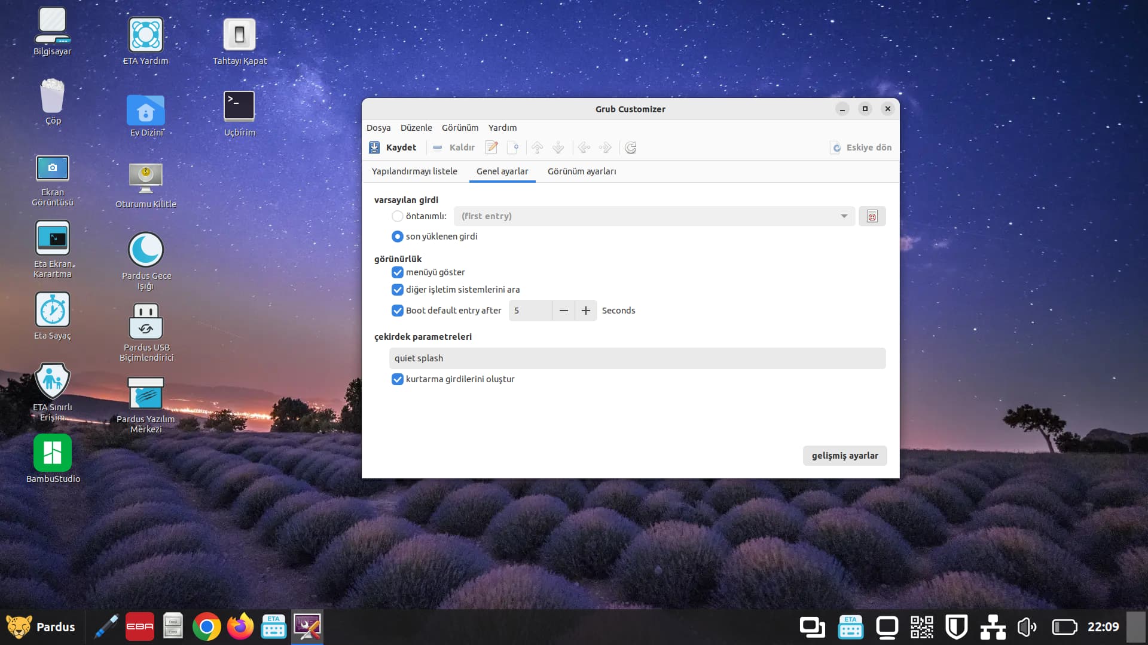Toggle 'diğer işletim sistemlerini ara' checkbox
Viewport: 1148px width, 645px height.
pos(397,290)
